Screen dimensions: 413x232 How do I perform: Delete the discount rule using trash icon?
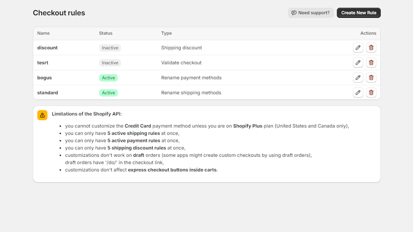pyautogui.click(x=371, y=48)
